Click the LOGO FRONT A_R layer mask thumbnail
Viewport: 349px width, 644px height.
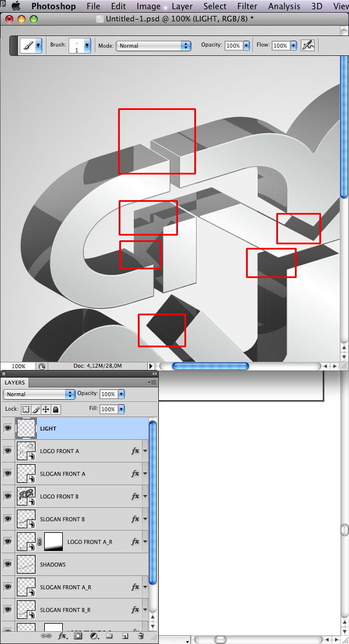click(x=54, y=542)
